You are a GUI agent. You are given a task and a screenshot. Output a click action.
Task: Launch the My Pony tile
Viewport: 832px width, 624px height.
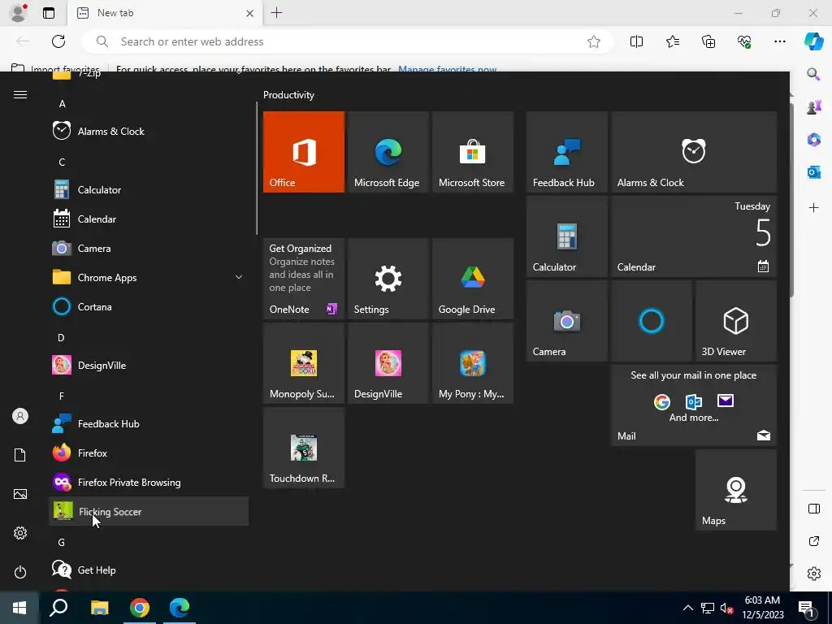[473, 363]
